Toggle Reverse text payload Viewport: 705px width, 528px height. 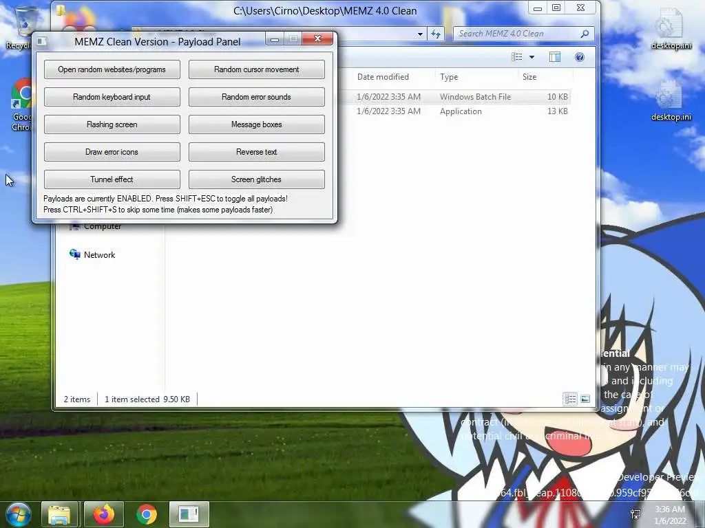pos(256,152)
